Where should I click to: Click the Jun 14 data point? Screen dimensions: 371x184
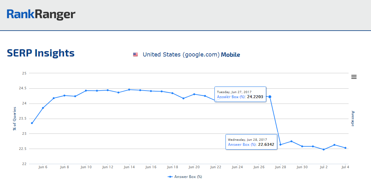tap(129, 90)
